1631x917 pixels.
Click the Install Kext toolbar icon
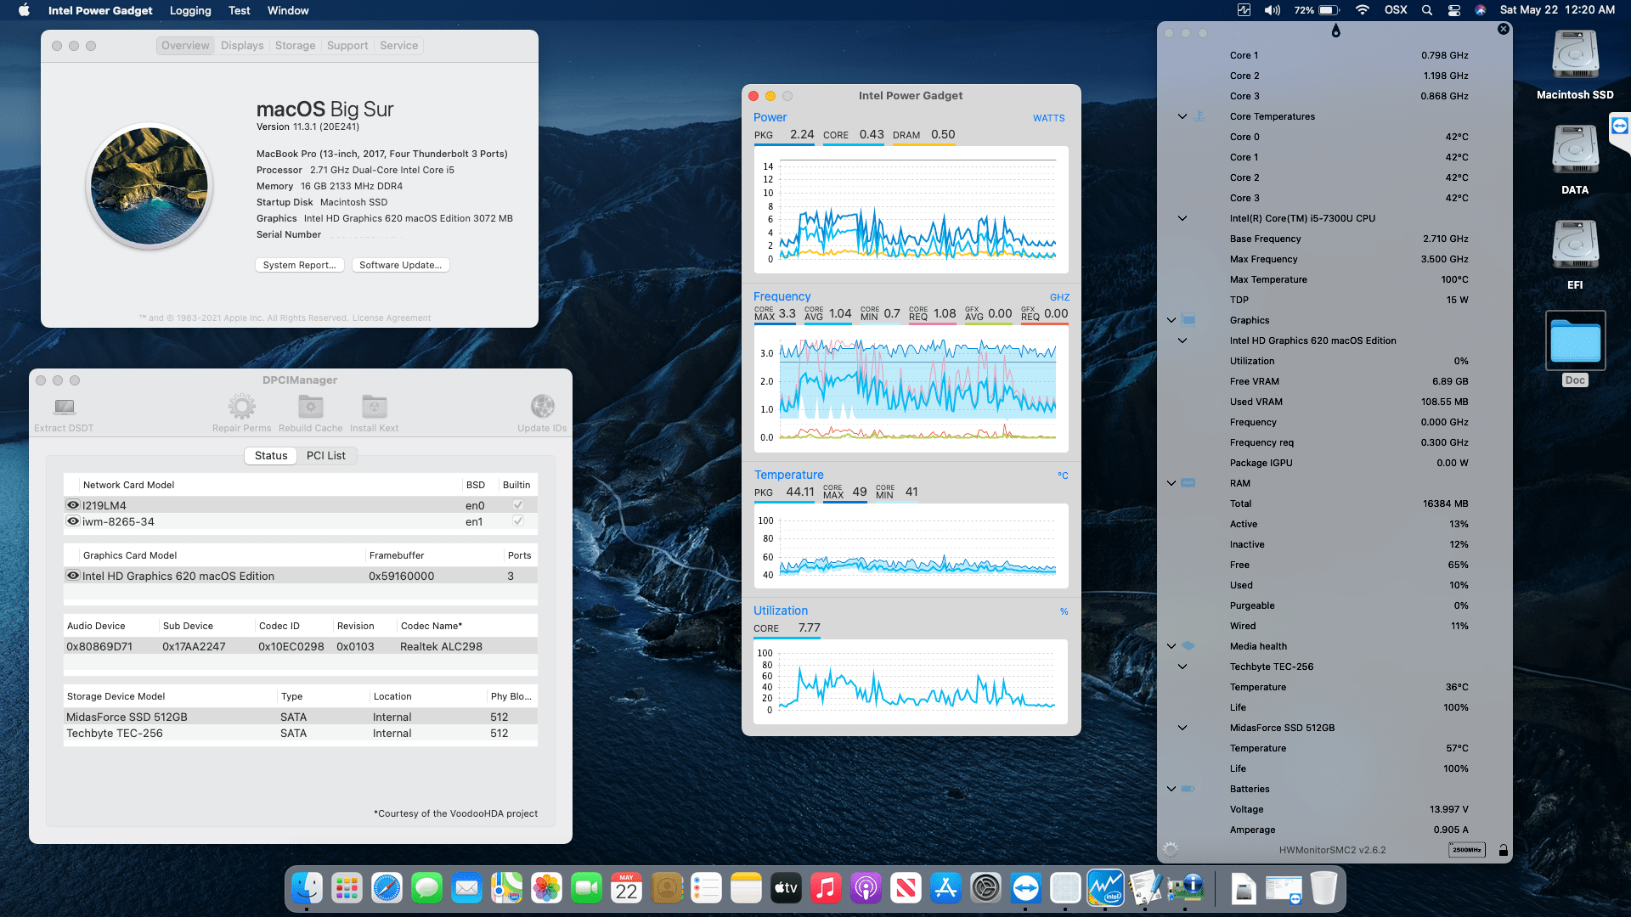374,407
